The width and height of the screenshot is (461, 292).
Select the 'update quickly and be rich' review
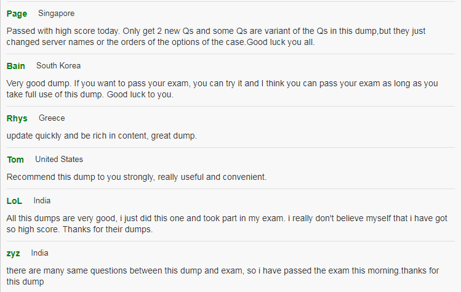(x=102, y=136)
